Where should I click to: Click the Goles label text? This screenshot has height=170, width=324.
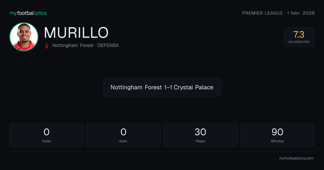tap(46, 141)
